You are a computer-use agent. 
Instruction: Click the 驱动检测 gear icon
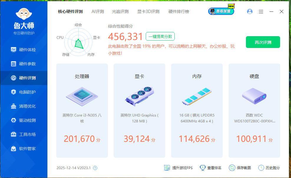coord(13,120)
